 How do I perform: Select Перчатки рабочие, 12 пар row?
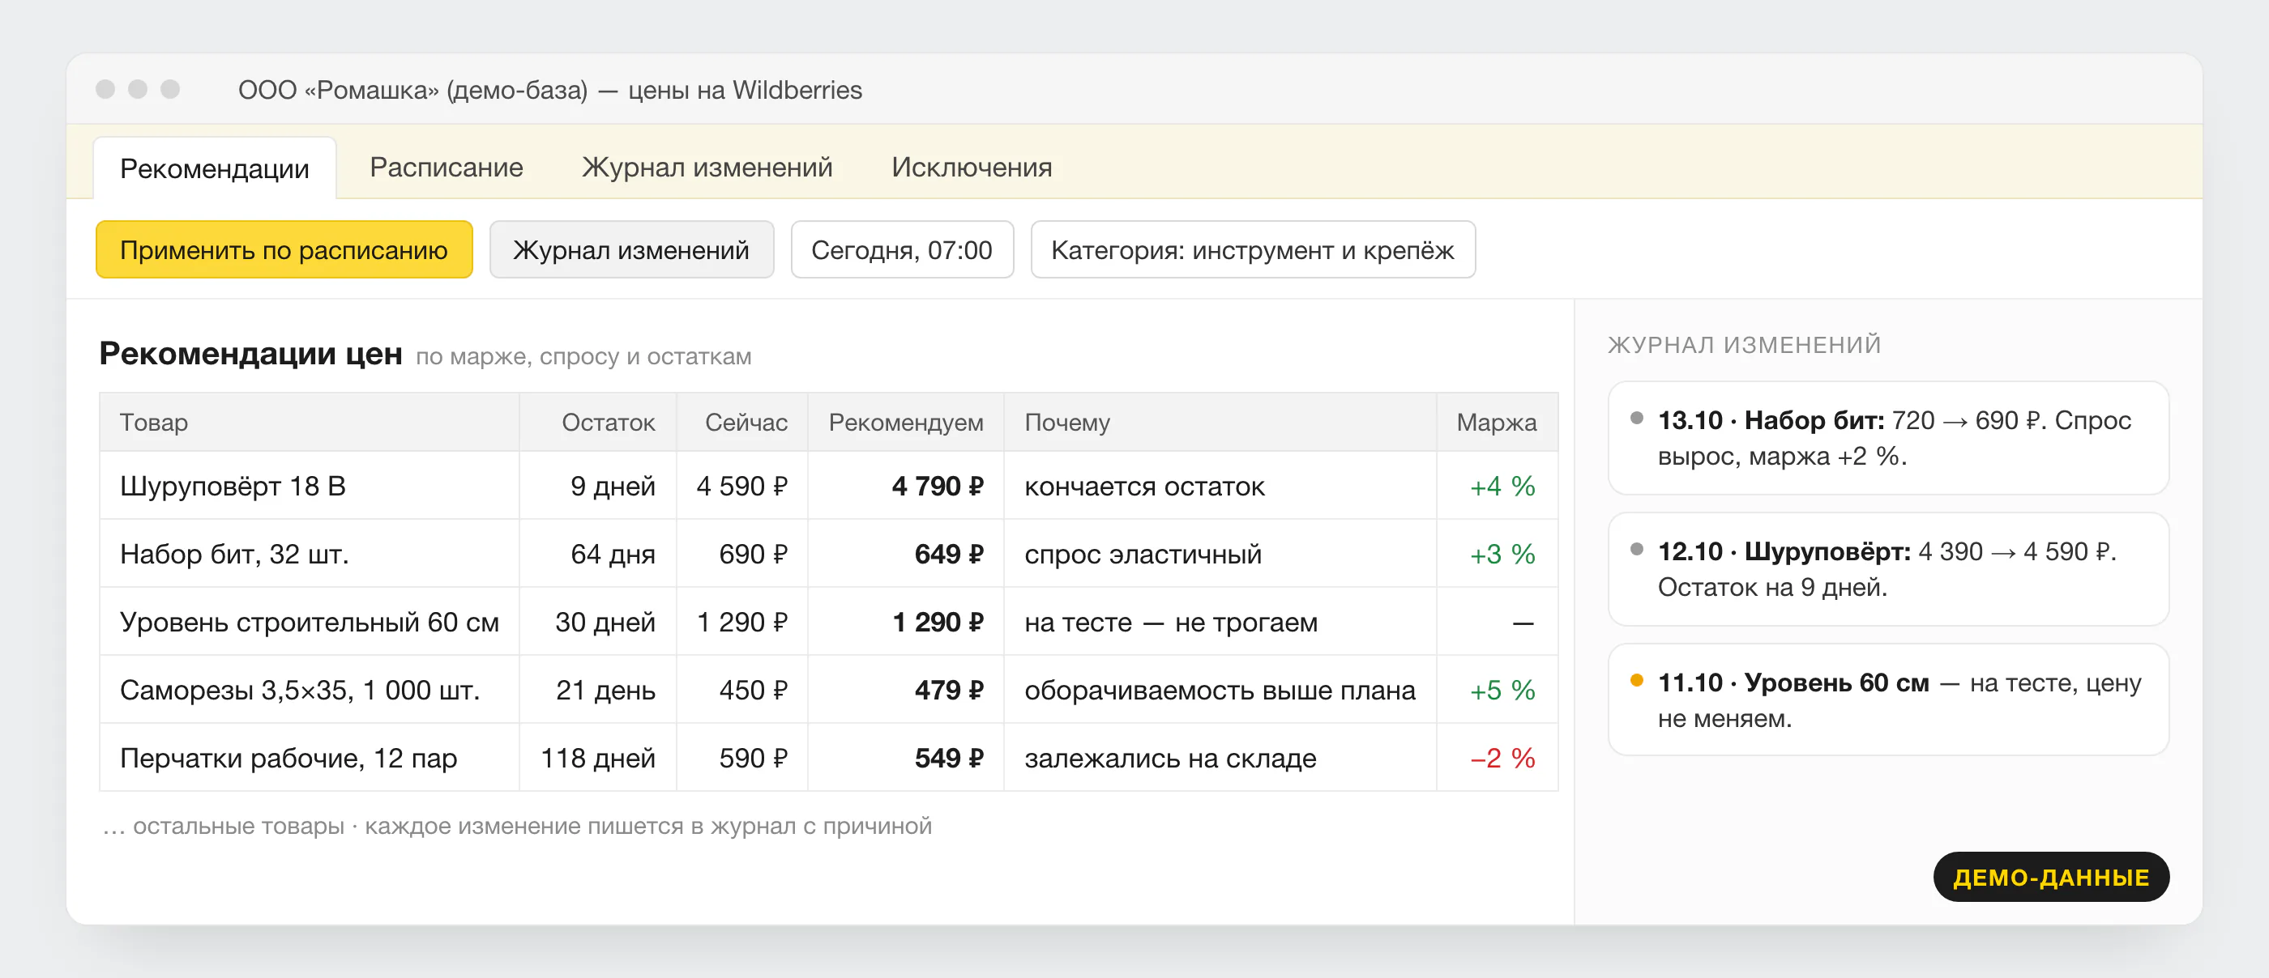(828, 757)
